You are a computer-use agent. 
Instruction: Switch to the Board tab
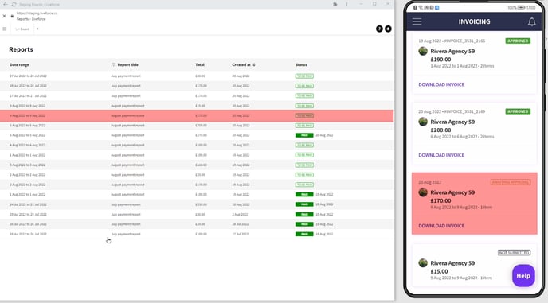[x=23, y=29]
